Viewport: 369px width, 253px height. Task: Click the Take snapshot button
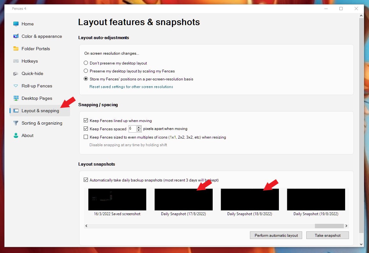328,236
